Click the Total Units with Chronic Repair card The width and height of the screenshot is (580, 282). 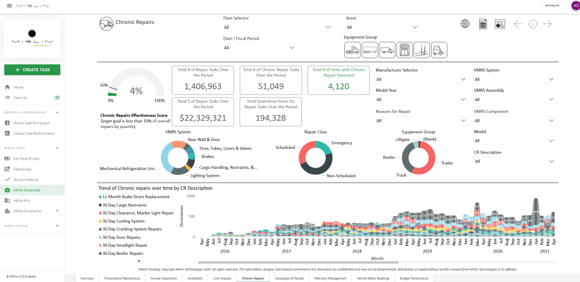339,80
